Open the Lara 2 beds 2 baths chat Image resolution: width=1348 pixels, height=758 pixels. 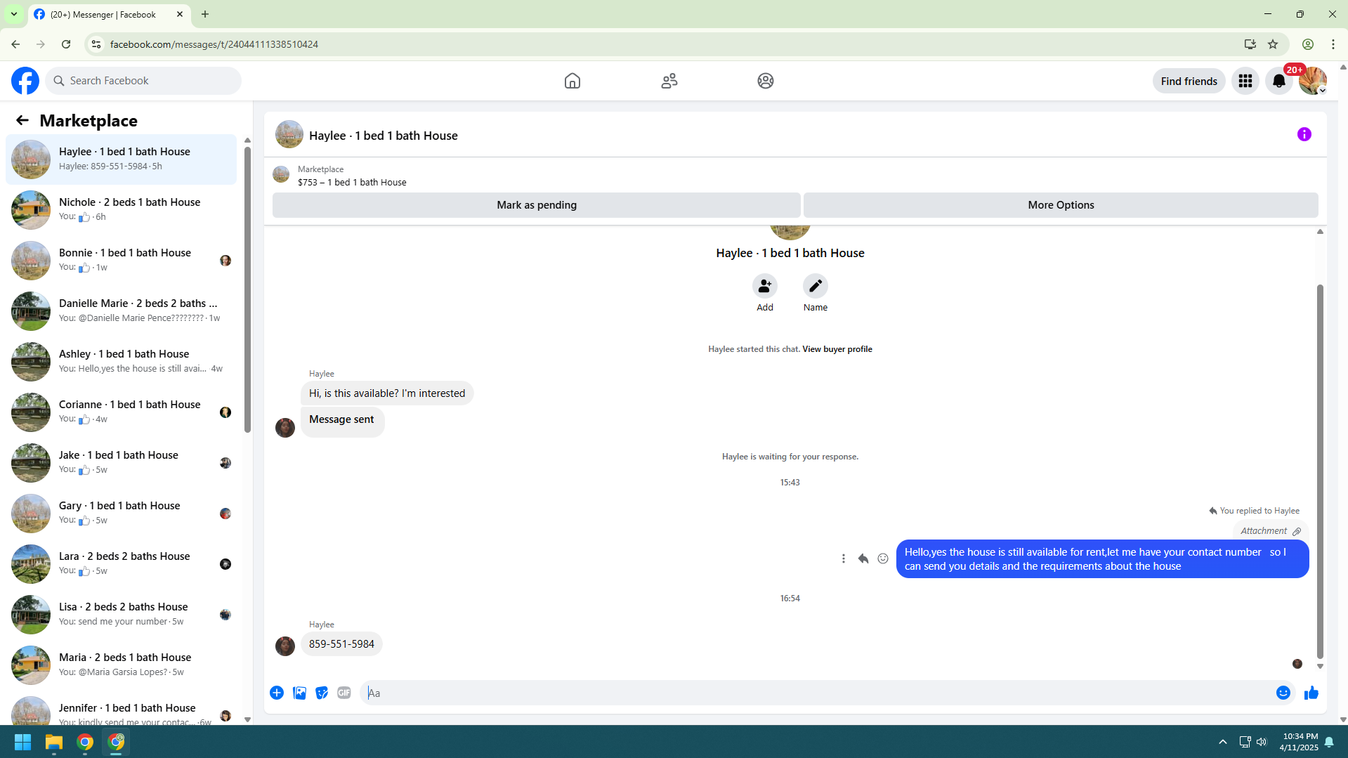pyautogui.click(x=121, y=564)
